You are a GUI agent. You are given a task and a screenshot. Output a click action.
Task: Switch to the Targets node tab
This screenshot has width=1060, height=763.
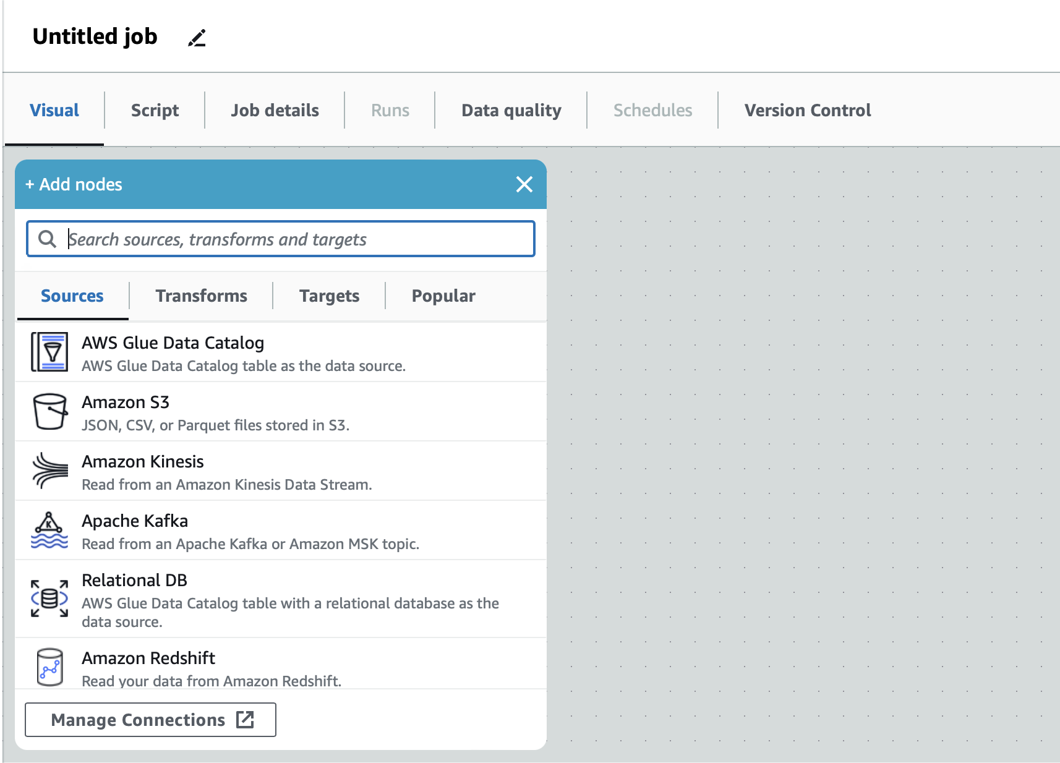(x=329, y=296)
